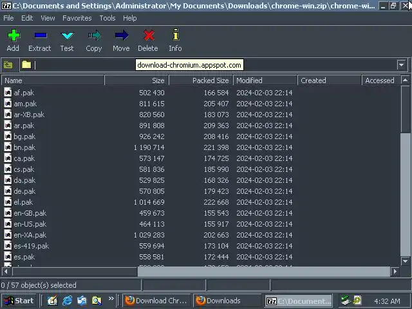Image resolution: width=412 pixels, height=309 pixels.
Task: Sort by Size column header
Action: coord(136,80)
